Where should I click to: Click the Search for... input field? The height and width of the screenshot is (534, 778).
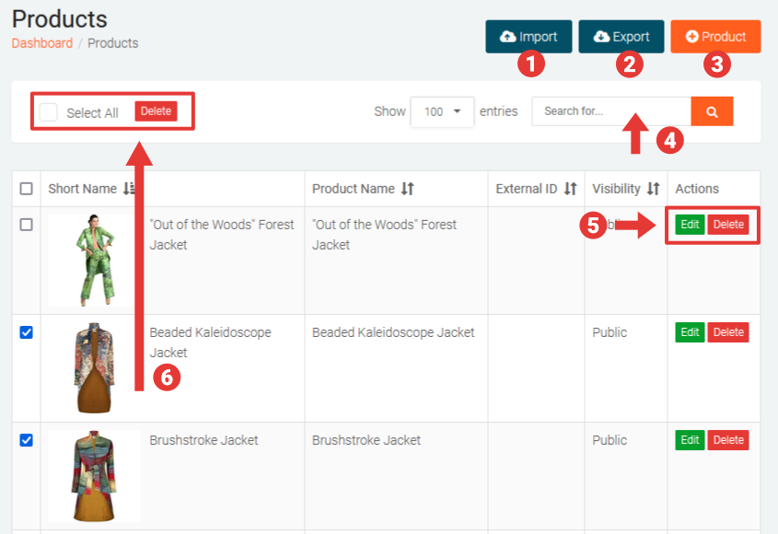611,111
